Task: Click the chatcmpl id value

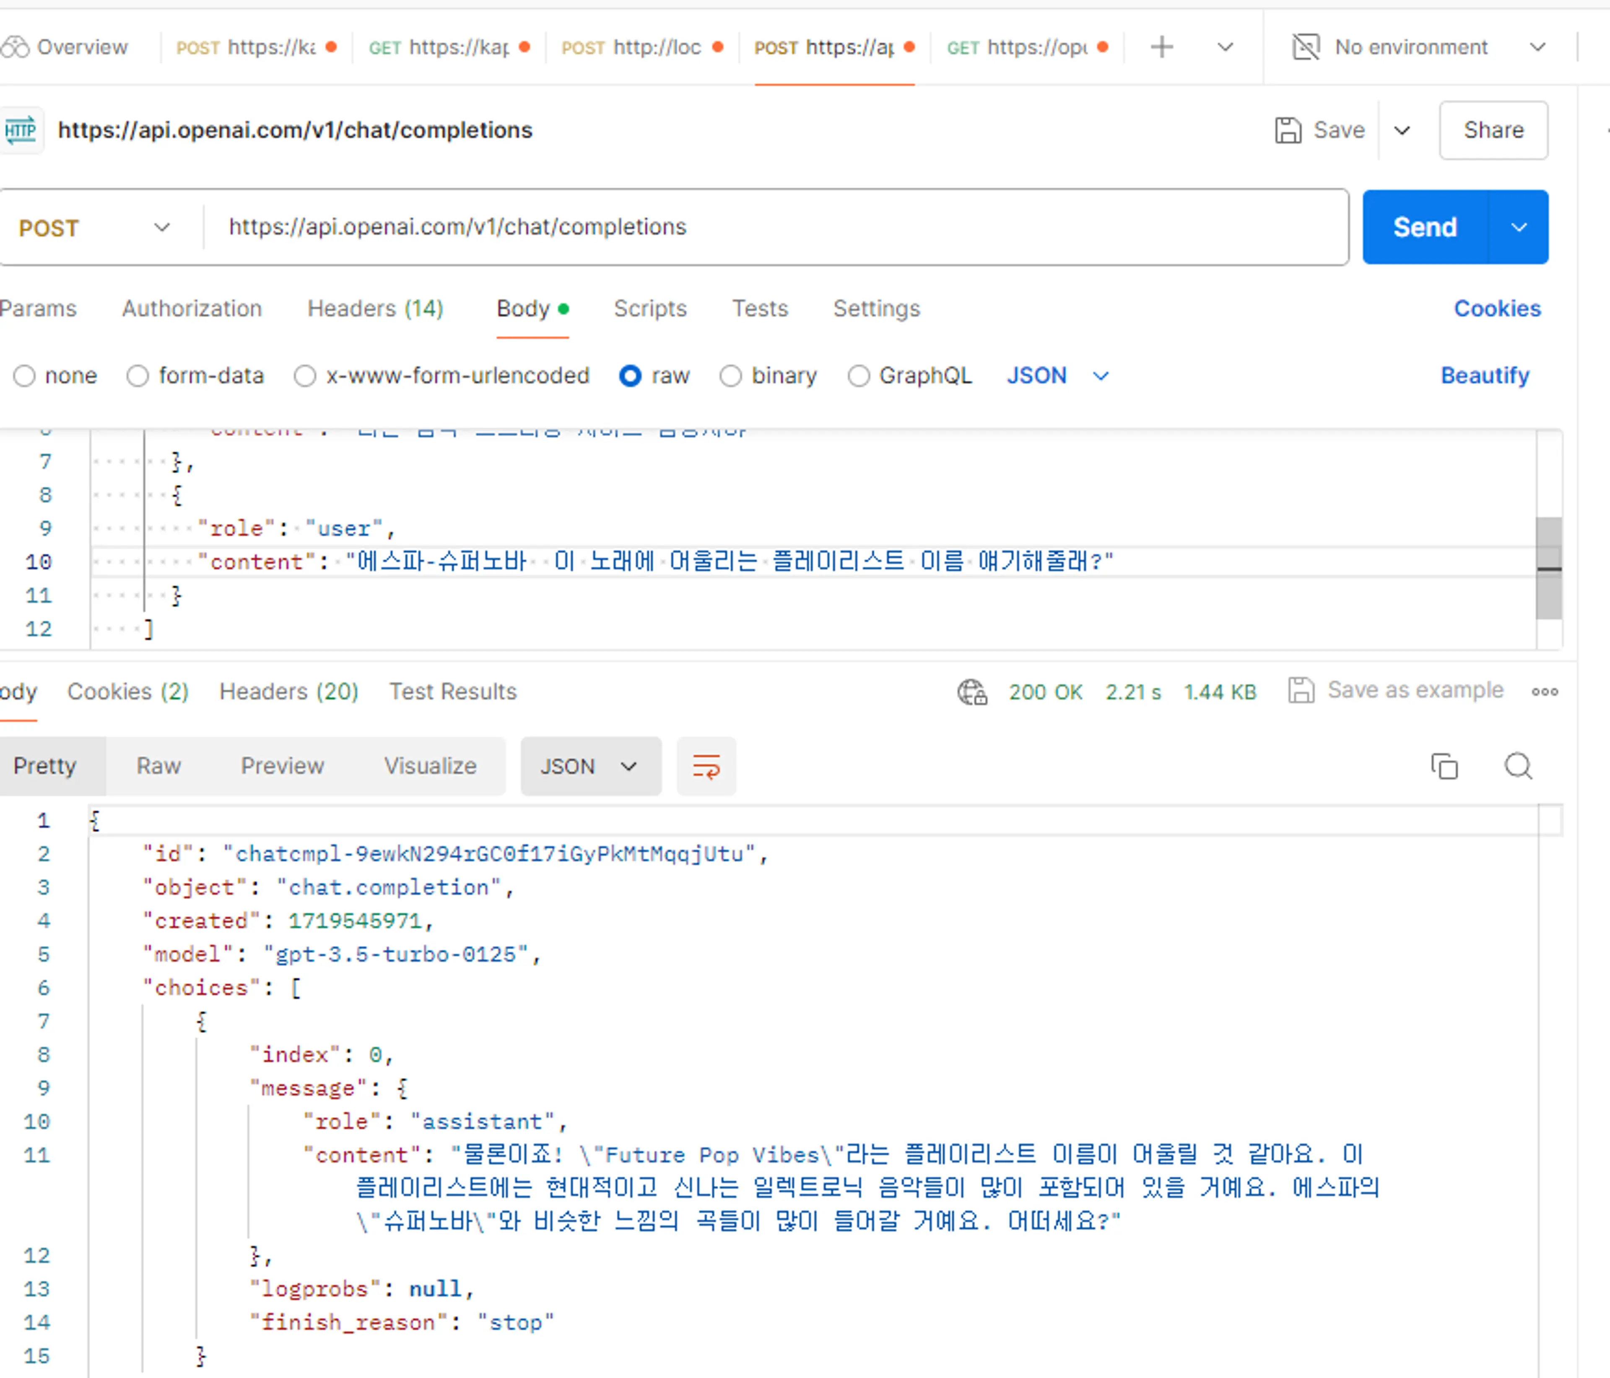Action: pos(490,854)
